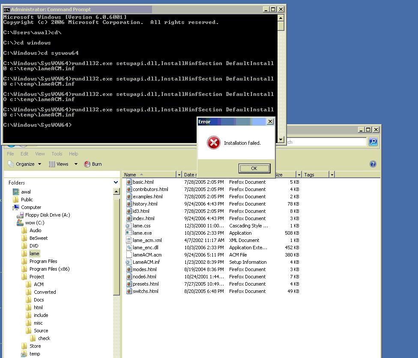Select the Public folder in tree

click(27, 200)
